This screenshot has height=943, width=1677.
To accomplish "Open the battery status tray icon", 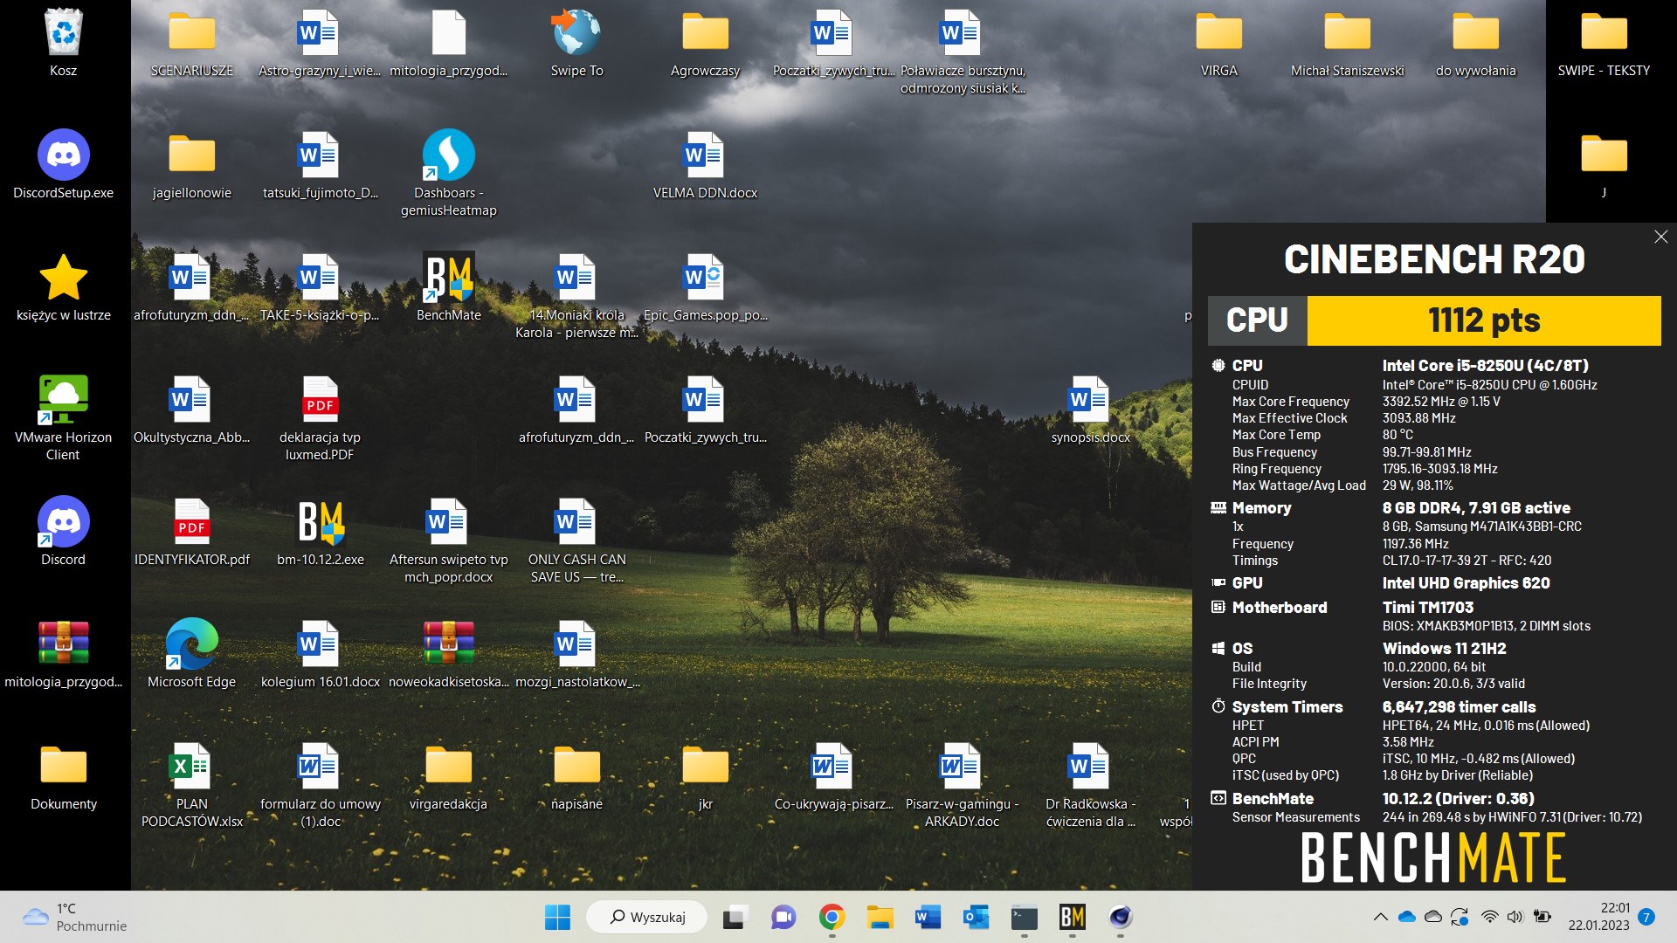I will pos(1542,917).
